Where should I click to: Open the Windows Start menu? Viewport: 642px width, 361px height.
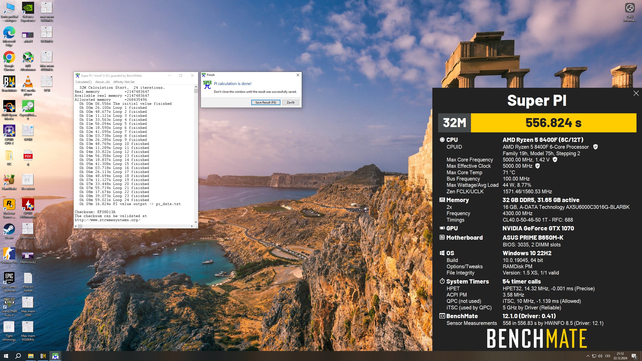click(6, 356)
